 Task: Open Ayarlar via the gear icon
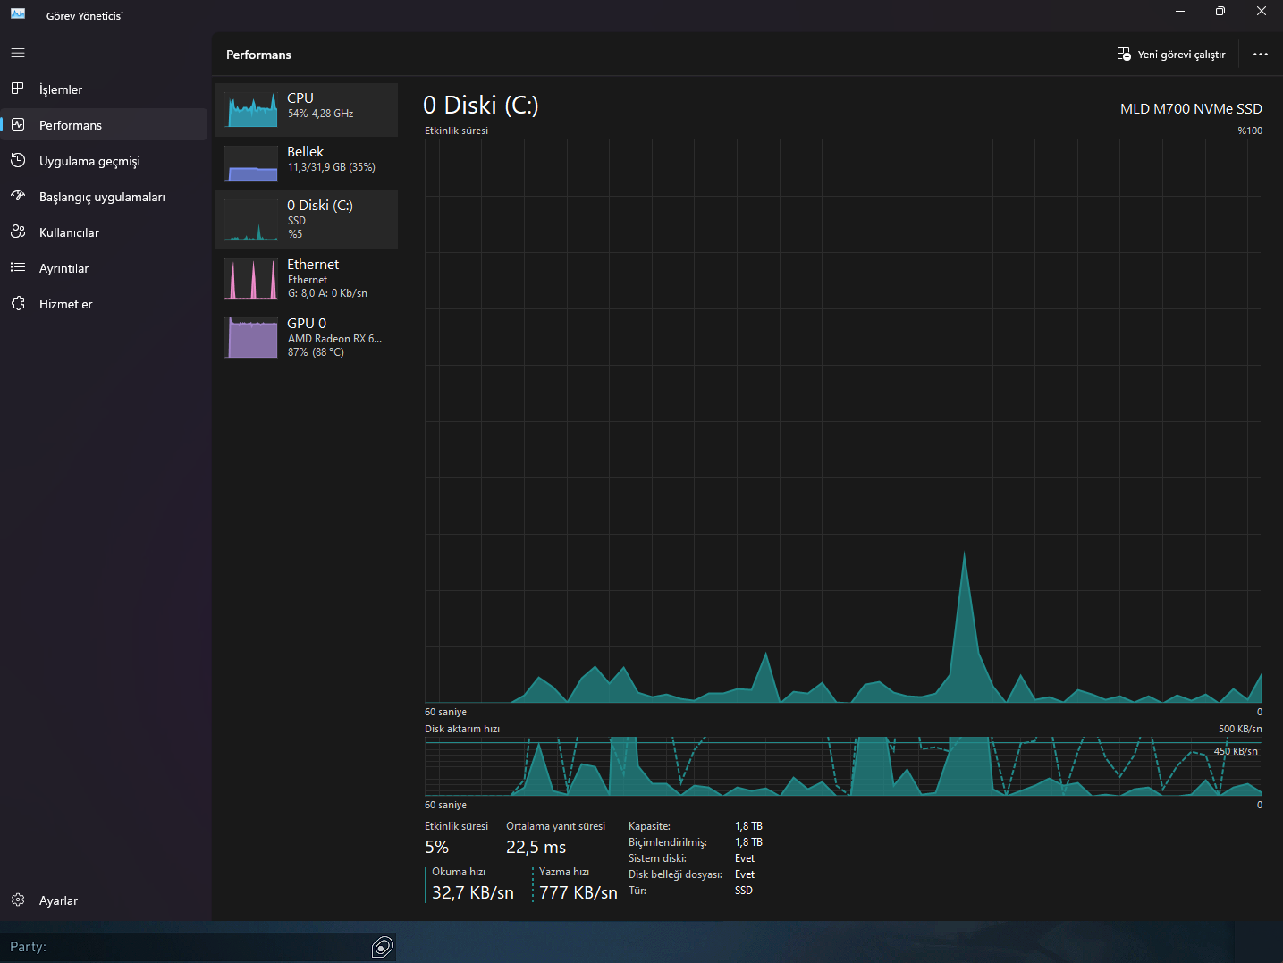coord(18,900)
